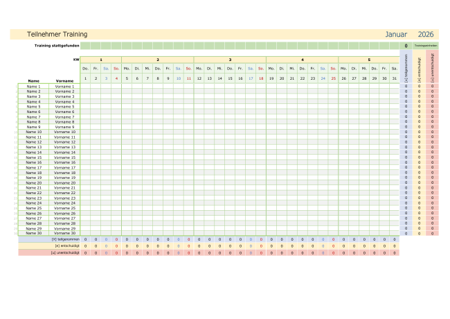Select teilgenommen total for Name 1 row
Viewport: 450px width, 319px height.
point(406,86)
